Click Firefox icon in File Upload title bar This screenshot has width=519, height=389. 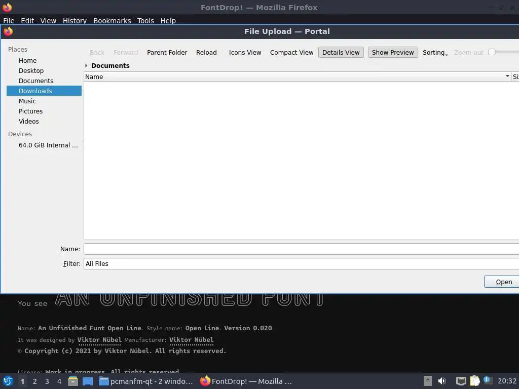pyautogui.click(x=8, y=31)
